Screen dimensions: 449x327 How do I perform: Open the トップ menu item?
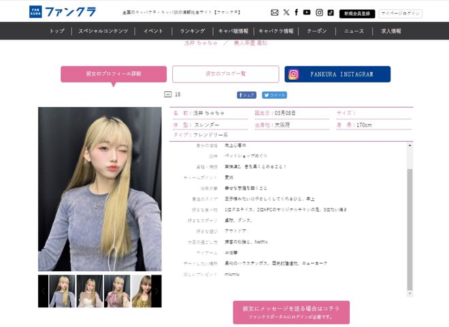[x=57, y=31]
